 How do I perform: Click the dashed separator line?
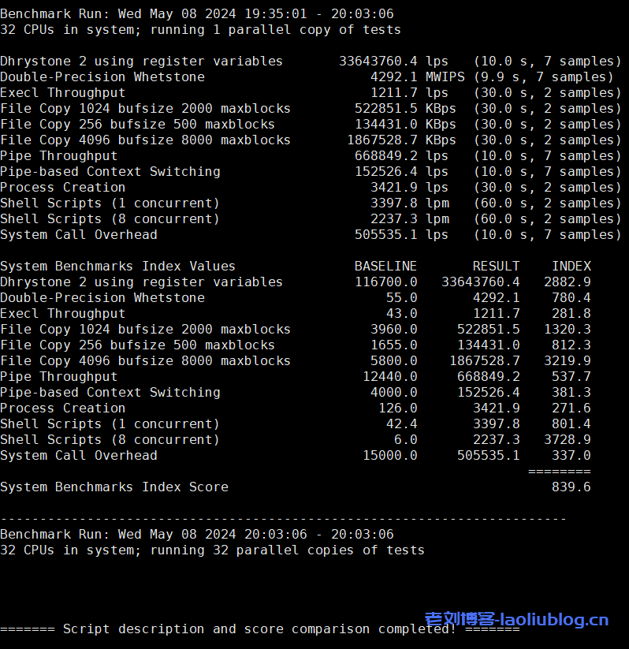[283, 519]
